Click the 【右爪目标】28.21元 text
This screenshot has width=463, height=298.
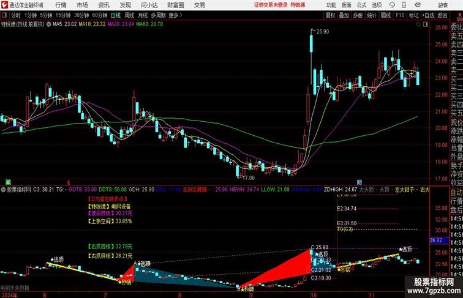click(110, 256)
